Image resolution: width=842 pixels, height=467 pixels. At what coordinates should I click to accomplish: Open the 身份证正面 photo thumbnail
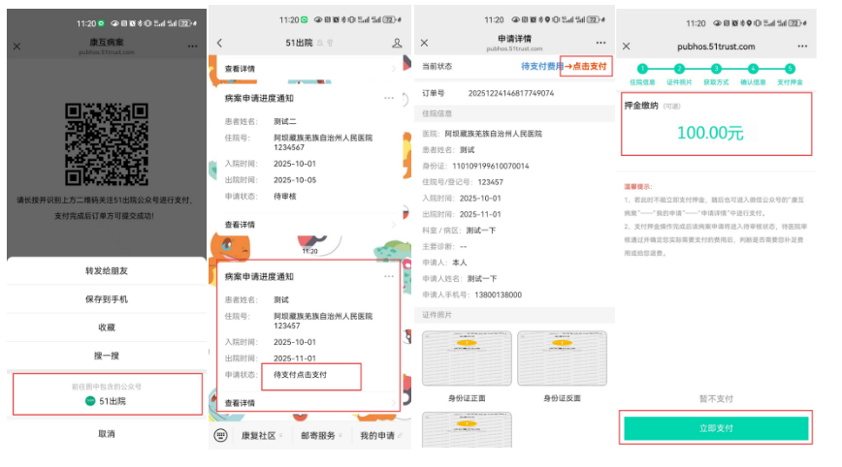click(x=467, y=358)
